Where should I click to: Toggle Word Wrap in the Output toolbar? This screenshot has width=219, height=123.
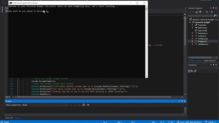coord(88,105)
